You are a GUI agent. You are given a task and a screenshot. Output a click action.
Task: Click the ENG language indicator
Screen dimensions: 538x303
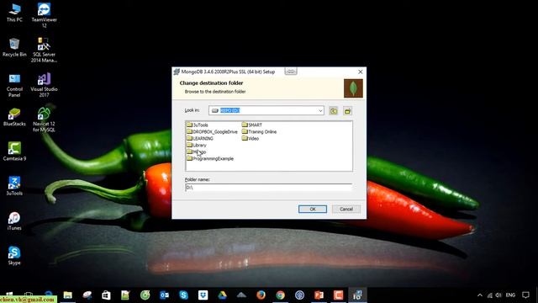point(510,295)
